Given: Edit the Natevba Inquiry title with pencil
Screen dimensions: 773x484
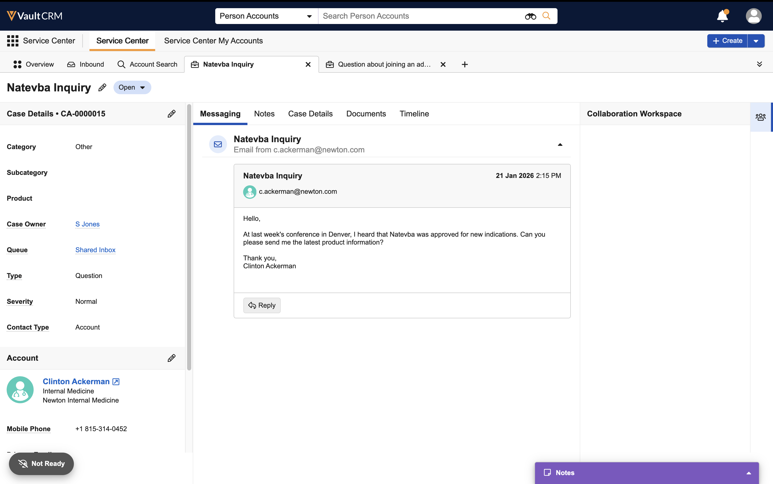Looking at the screenshot, I should (102, 87).
